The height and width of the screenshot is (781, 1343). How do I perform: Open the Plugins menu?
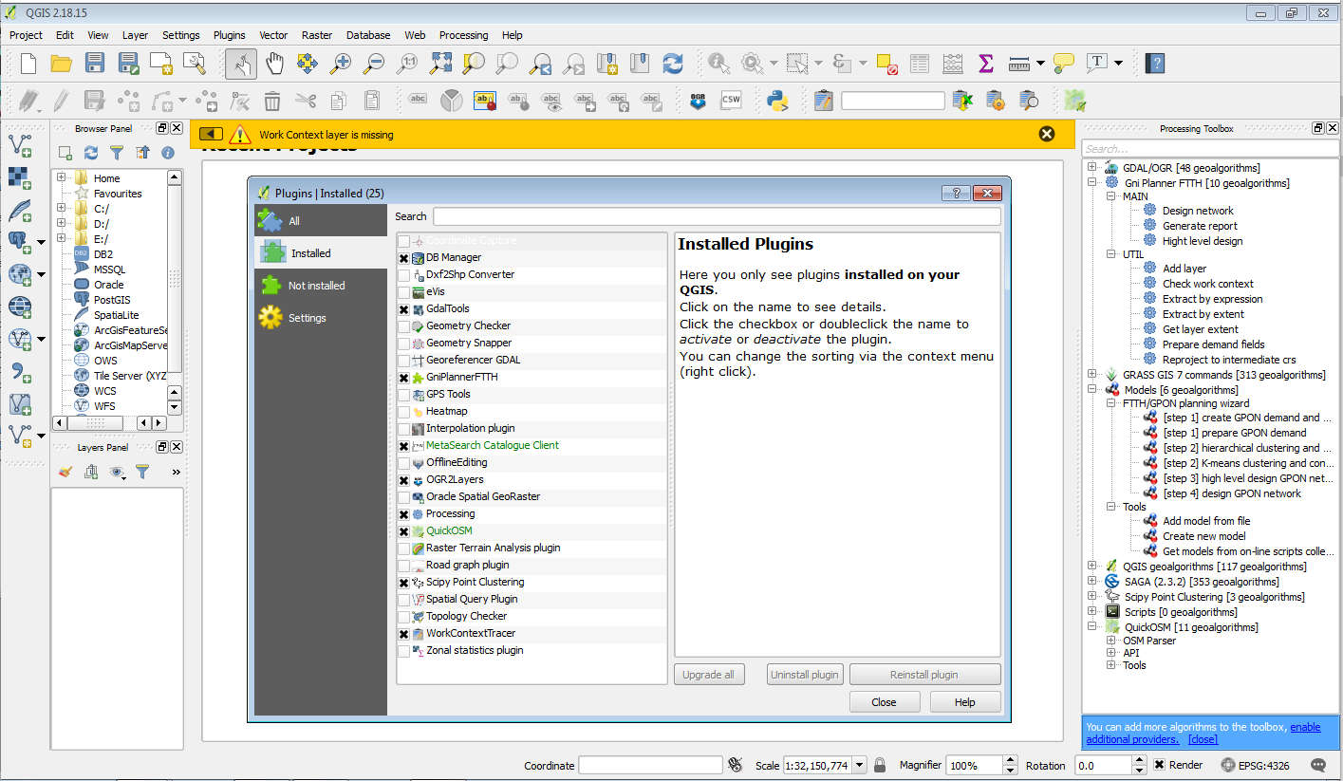pyautogui.click(x=229, y=35)
